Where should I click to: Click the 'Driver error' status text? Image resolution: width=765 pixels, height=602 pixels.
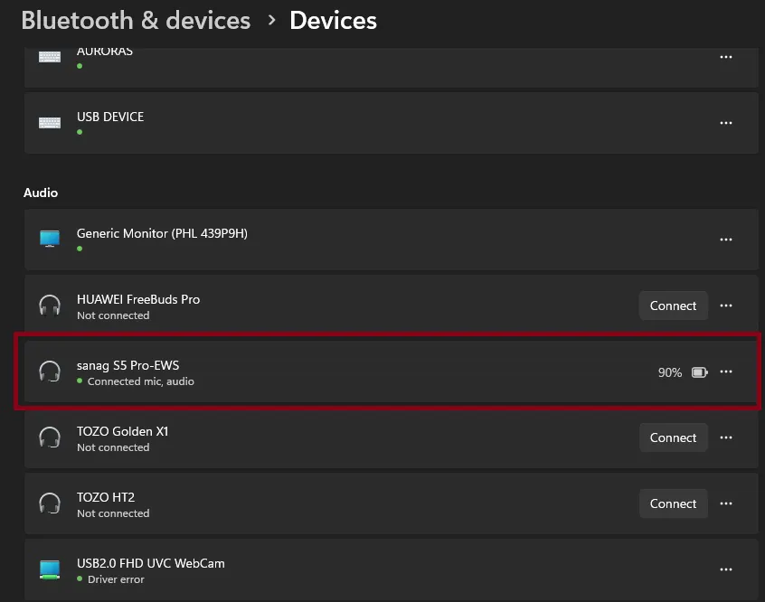pos(116,579)
